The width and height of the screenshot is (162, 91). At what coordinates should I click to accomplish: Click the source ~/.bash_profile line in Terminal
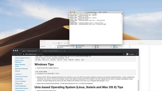tap(86, 23)
